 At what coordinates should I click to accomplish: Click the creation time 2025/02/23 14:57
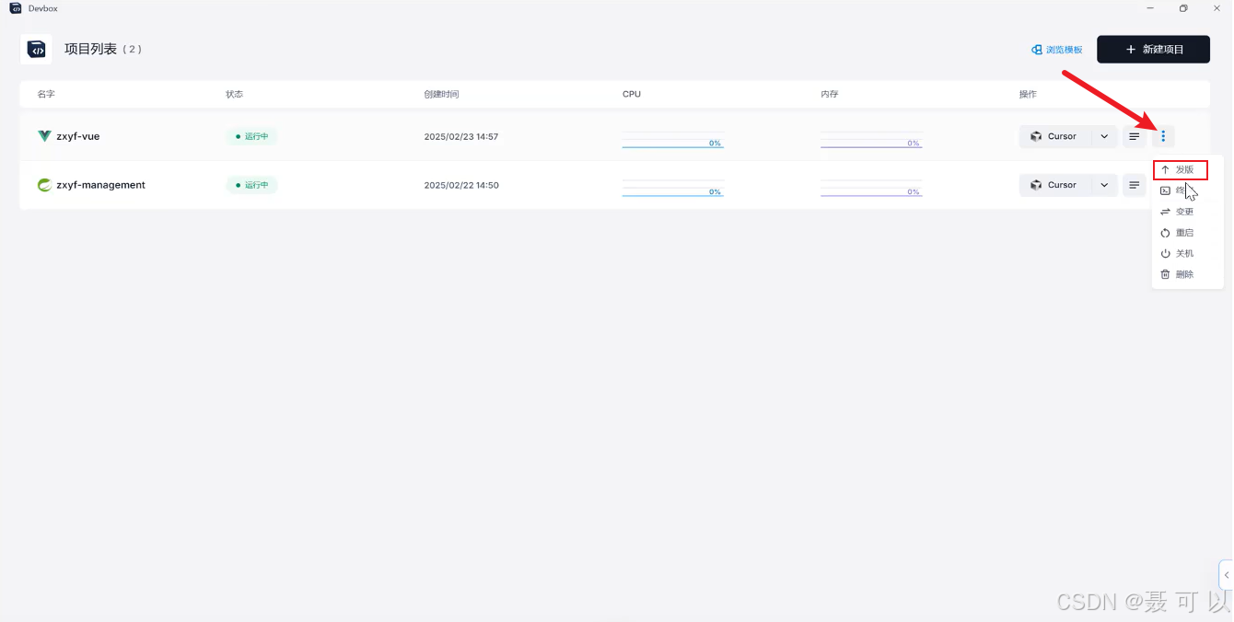pyautogui.click(x=461, y=136)
